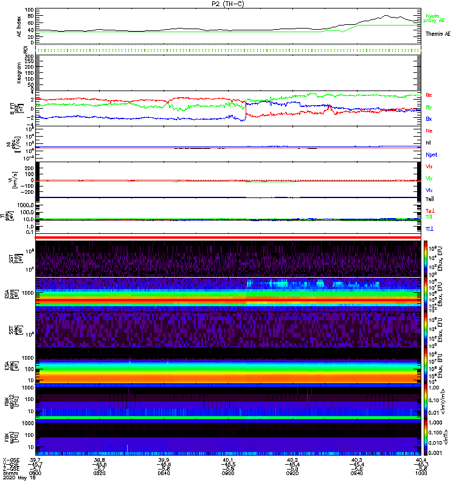Select the blue Viz velocity legend label

pyautogui.click(x=429, y=190)
